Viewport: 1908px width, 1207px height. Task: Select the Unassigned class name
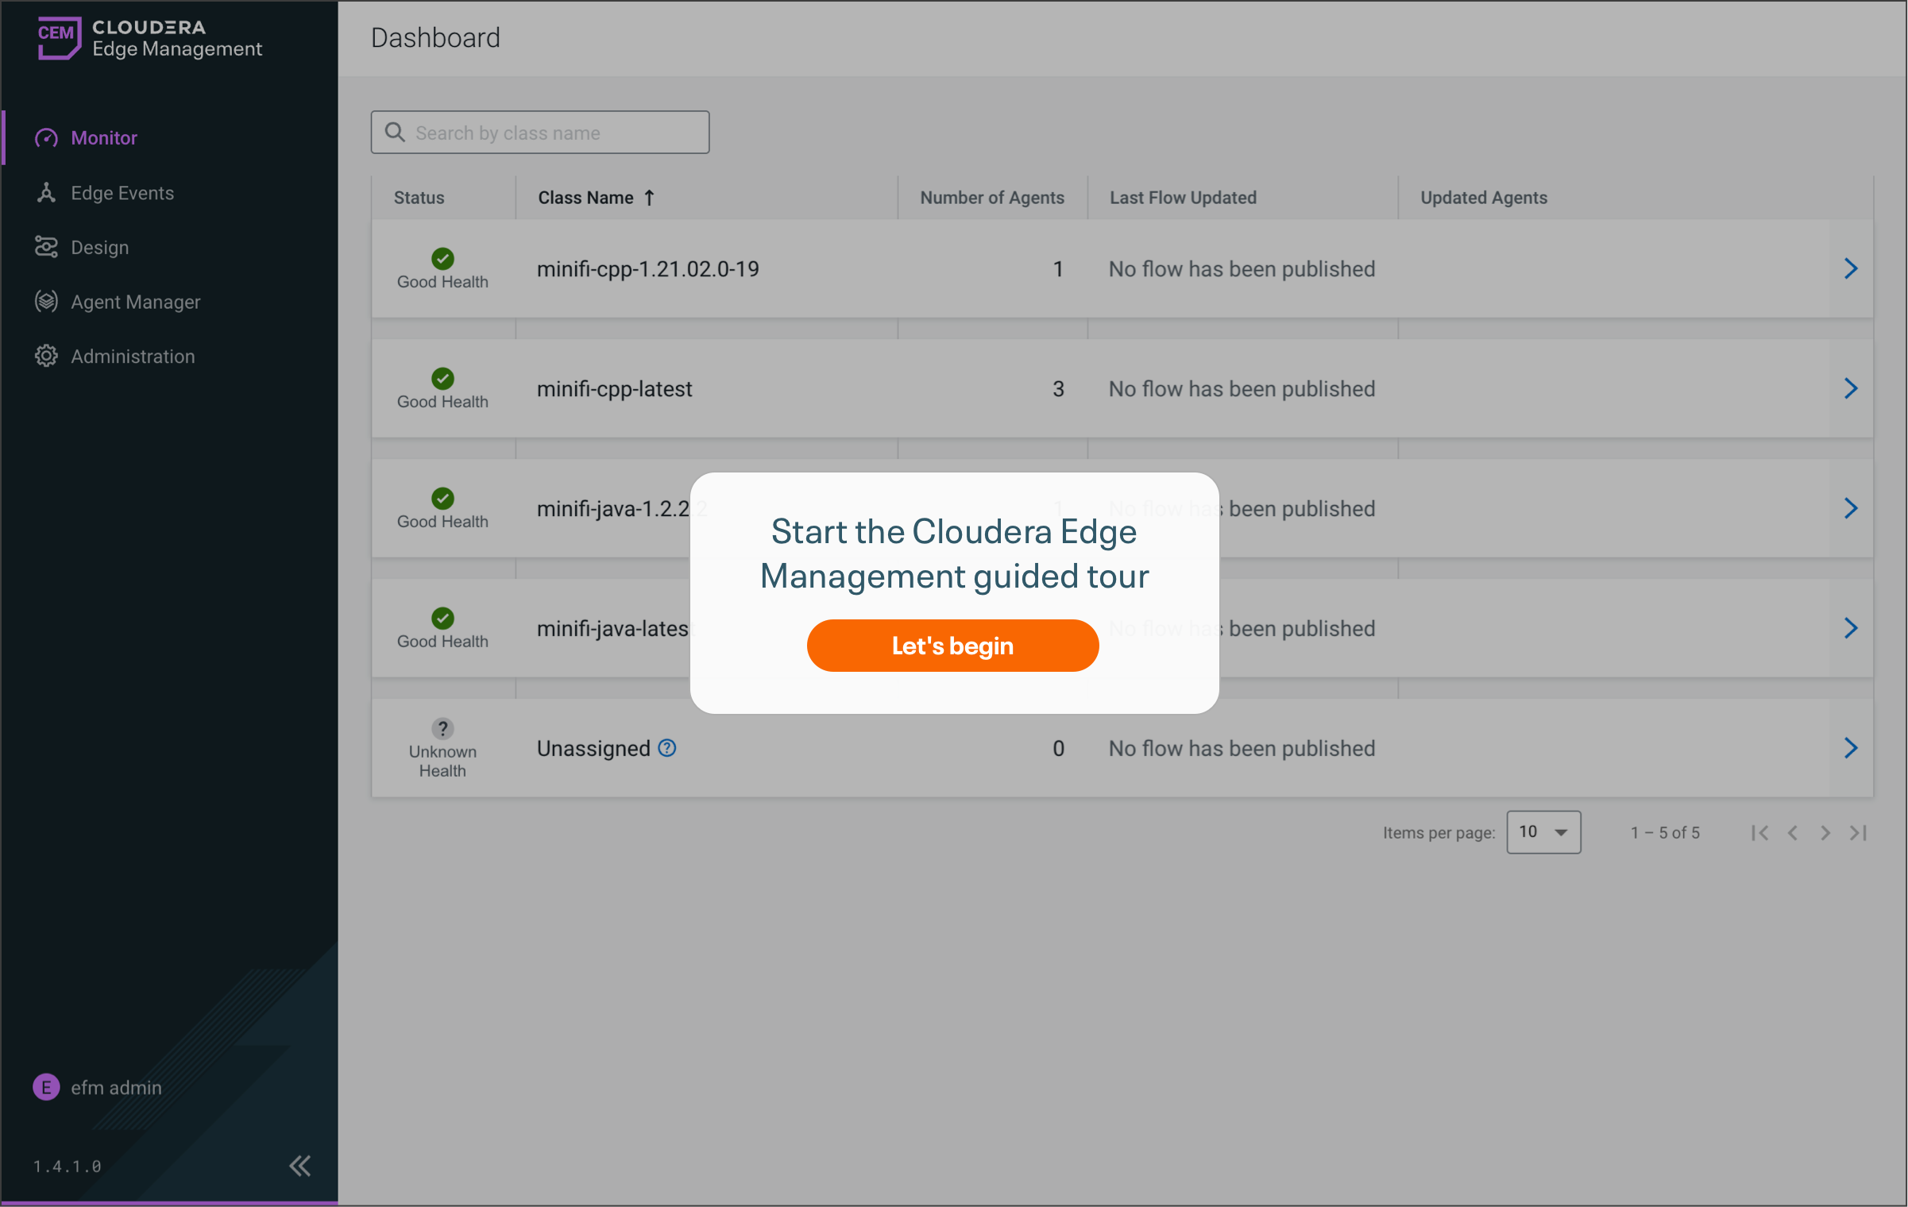(593, 749)
